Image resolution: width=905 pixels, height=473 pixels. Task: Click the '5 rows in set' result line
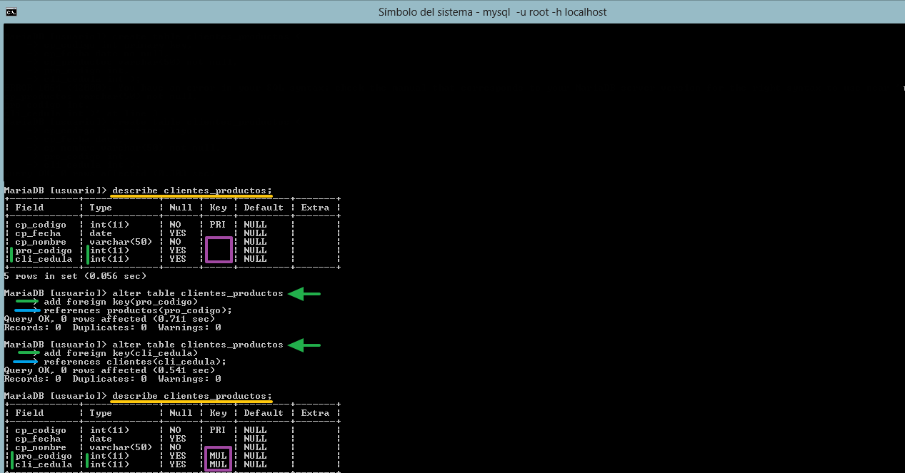click(75, 276)
